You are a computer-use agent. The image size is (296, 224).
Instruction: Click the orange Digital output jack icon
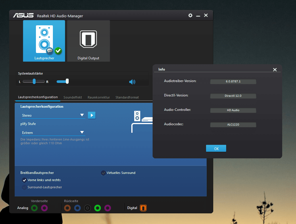[x=143, y=208]
